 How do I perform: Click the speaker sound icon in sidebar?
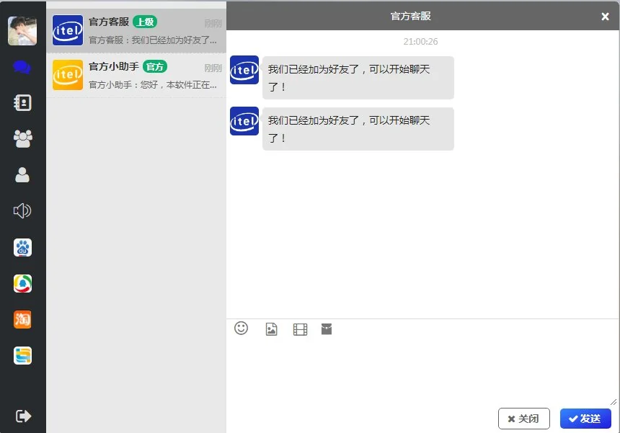click(22, 210)
